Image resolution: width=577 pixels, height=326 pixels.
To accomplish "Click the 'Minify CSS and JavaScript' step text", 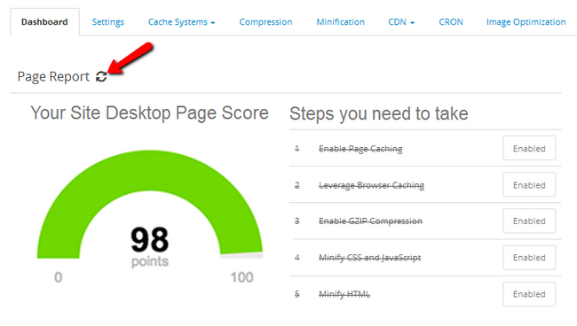I will coord(369,258).
